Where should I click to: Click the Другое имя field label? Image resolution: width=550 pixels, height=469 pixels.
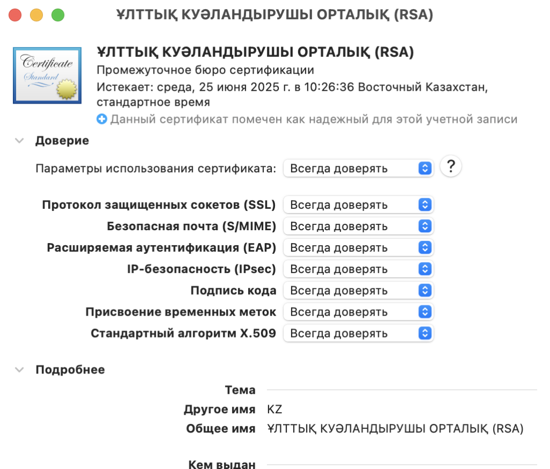pos(220,409)
